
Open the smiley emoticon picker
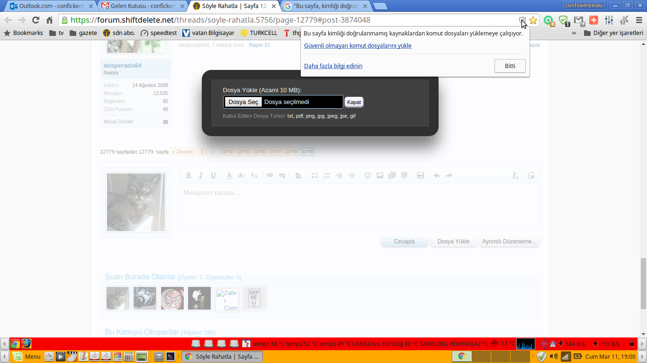[x=368, y=175]
